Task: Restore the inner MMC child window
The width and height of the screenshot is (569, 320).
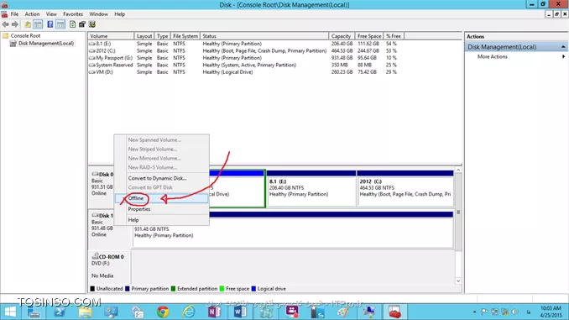Action: tap(556, 14)
